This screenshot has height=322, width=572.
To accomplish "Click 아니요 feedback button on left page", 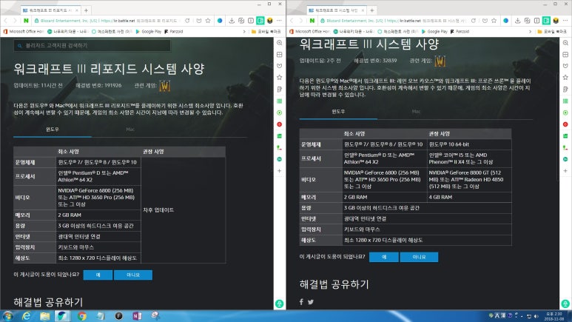I will point(133,275).
